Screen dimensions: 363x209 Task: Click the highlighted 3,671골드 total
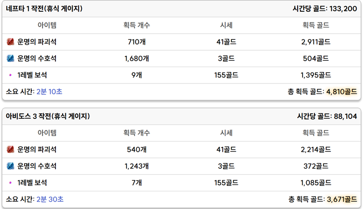point(342,199)
